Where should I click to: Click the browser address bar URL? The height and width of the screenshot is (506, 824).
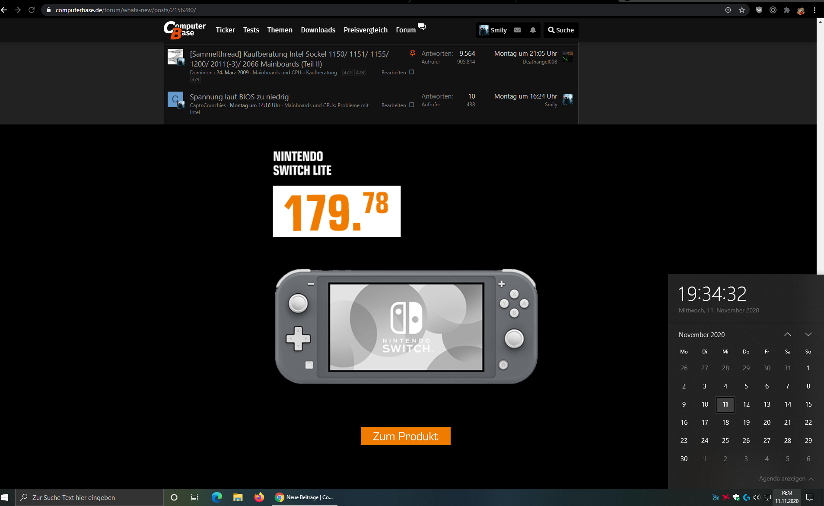tap(126, 10)
